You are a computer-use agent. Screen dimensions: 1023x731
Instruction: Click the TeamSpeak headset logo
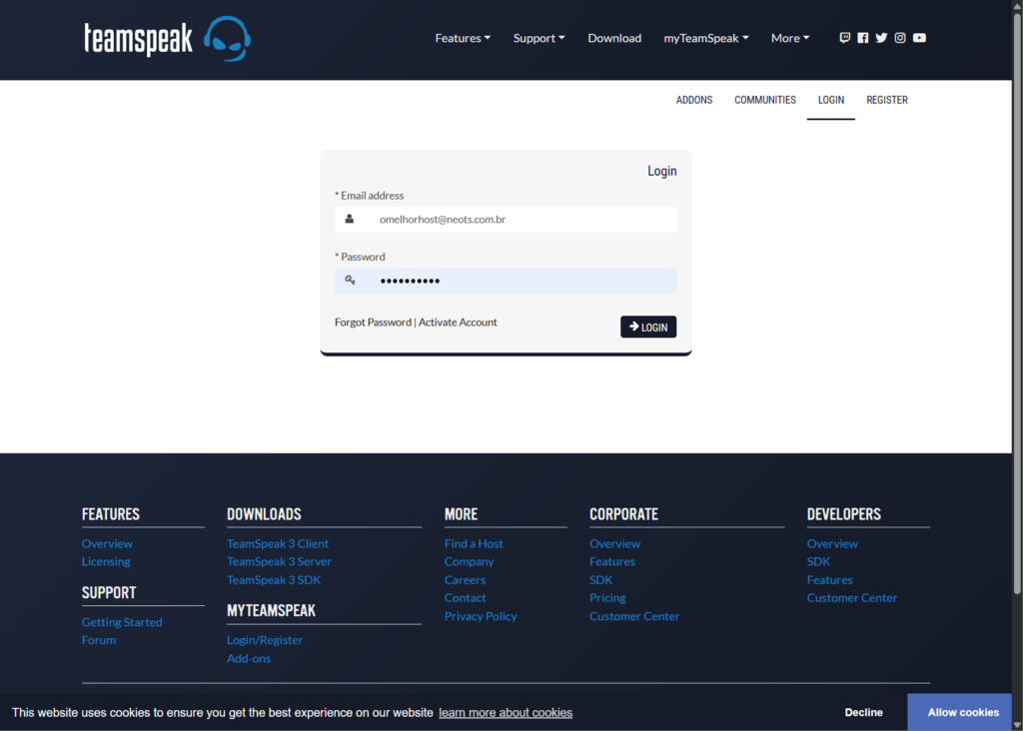pyautogui.click(x=227, y=39)
